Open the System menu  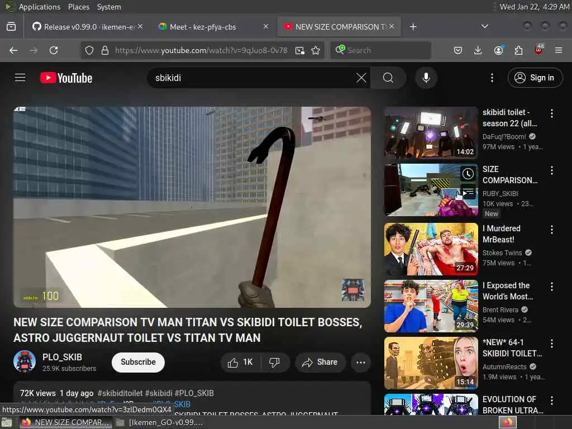point(109,7)
